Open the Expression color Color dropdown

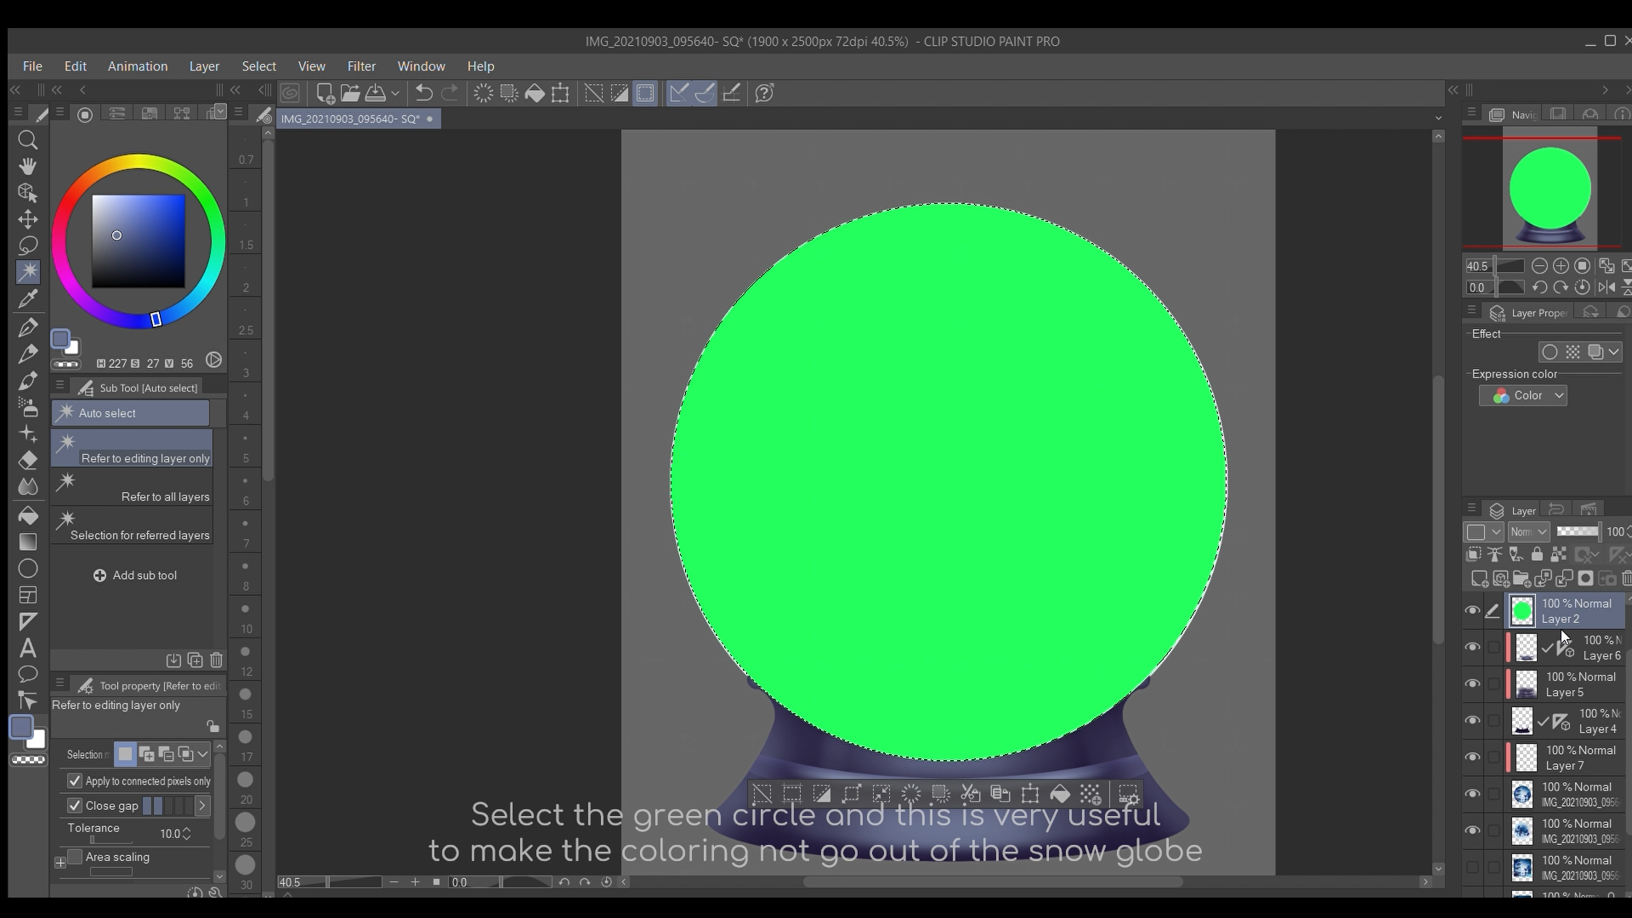pyautogui.click(x=1523, y=395)
